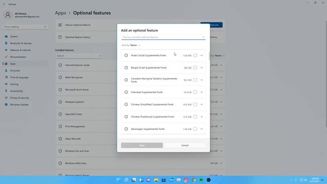Open Network & internet settings
Viewport: 327px width, 184px height.
25,50
